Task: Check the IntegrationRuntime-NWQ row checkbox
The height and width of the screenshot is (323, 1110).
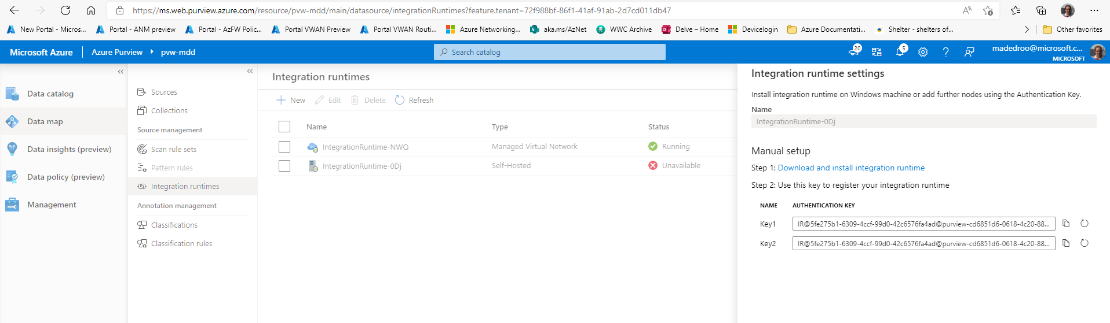Action: 284,147
